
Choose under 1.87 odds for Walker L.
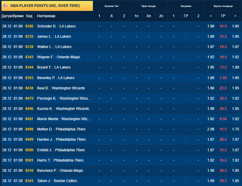coord(211,47)
